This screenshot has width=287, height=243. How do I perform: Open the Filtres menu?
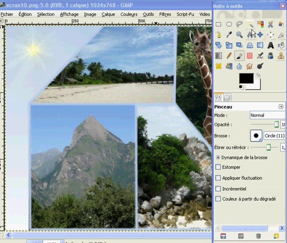(165, 14)
